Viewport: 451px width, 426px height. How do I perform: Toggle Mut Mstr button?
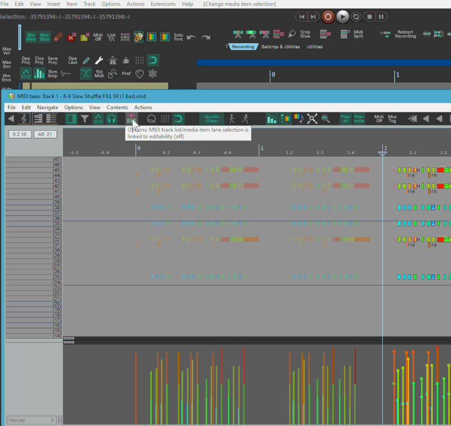(x=44, y=37)
